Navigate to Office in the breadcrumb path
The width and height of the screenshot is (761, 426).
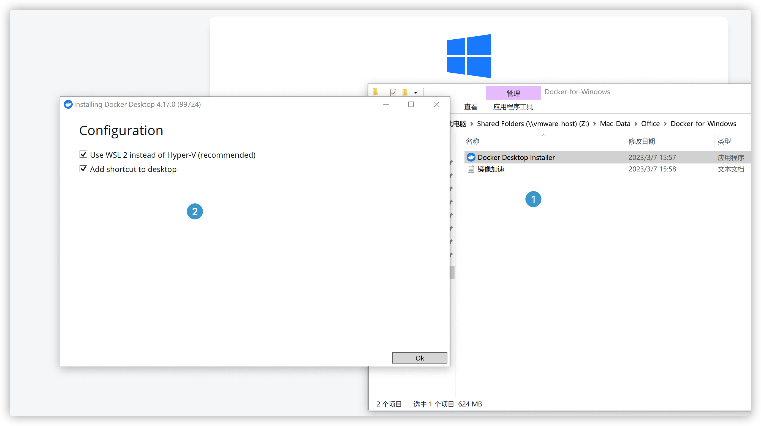[x=650, y=124]
